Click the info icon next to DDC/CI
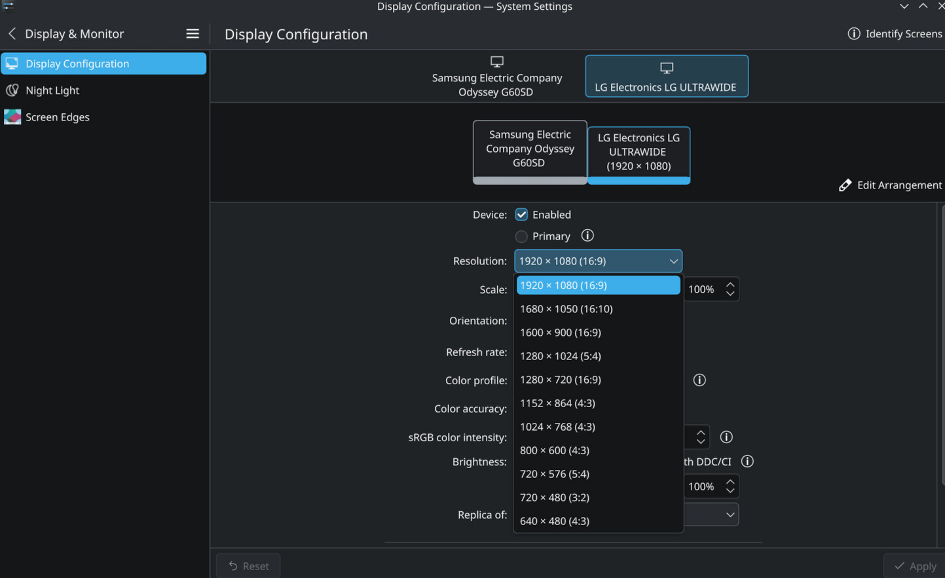The width and height of the screenshot is (945, 578). (x=747, y=461)
